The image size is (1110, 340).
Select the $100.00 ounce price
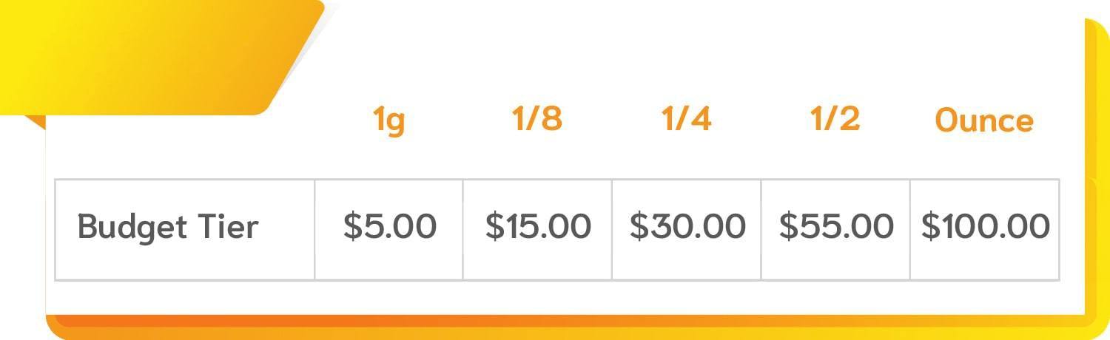(x=985, y=226)
